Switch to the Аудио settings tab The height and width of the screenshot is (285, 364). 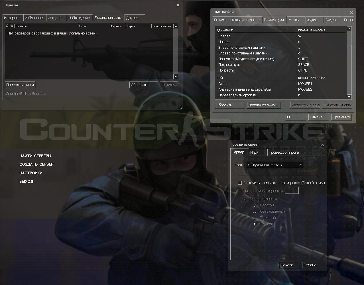click(x=315, y=20)
